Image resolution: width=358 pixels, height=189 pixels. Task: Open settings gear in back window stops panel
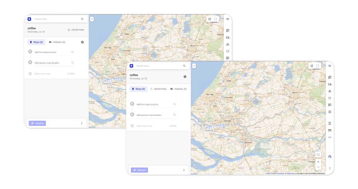[82, 42]
